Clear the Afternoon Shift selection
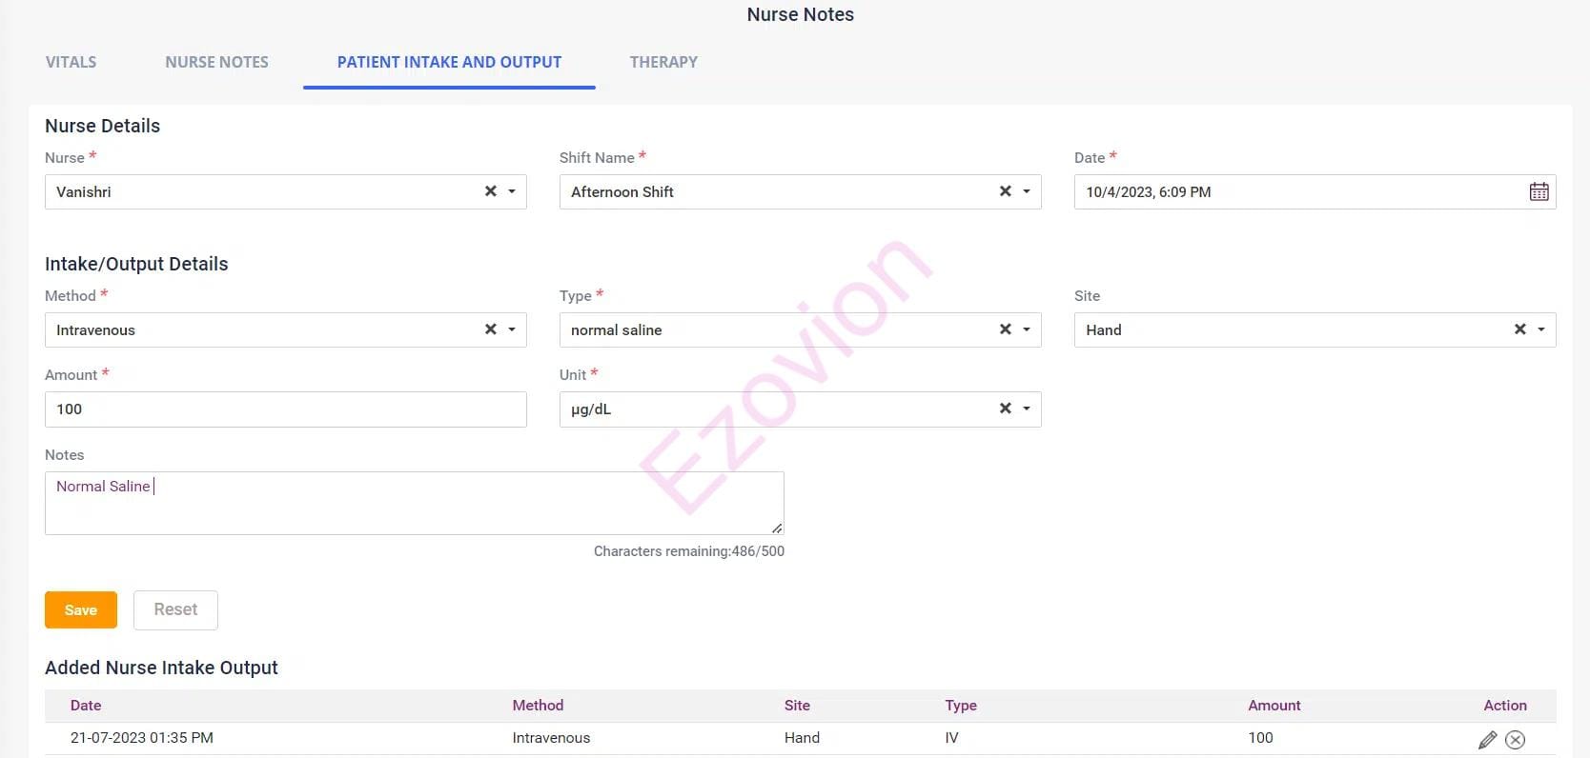 [x=1005, y=191]
